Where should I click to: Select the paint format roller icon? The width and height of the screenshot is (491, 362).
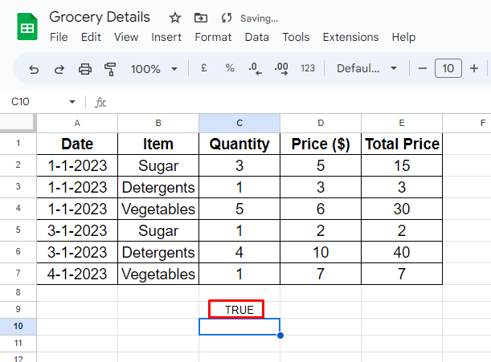[x=110, y=69]
